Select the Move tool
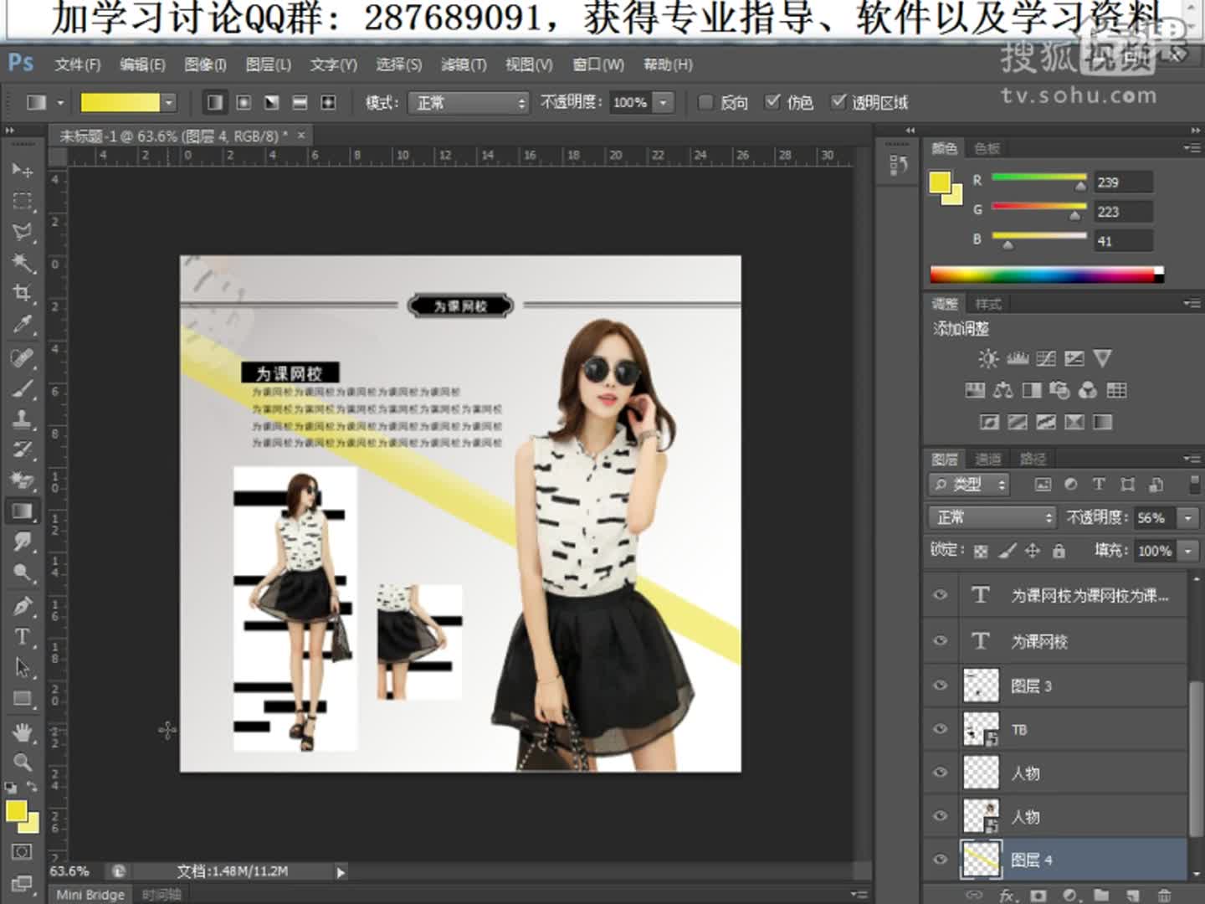Viewport: 1205px width, 904px height. pyautogui.click(x=23, y=170)
